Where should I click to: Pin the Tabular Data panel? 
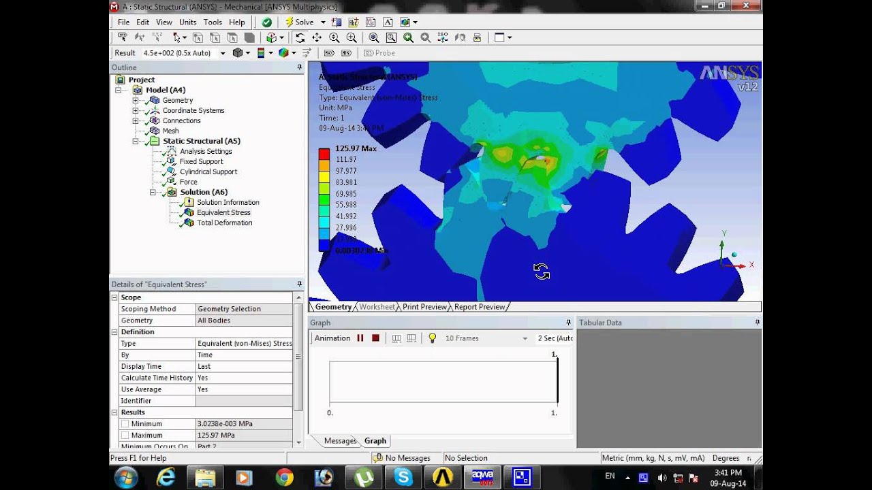coord(757,323)
